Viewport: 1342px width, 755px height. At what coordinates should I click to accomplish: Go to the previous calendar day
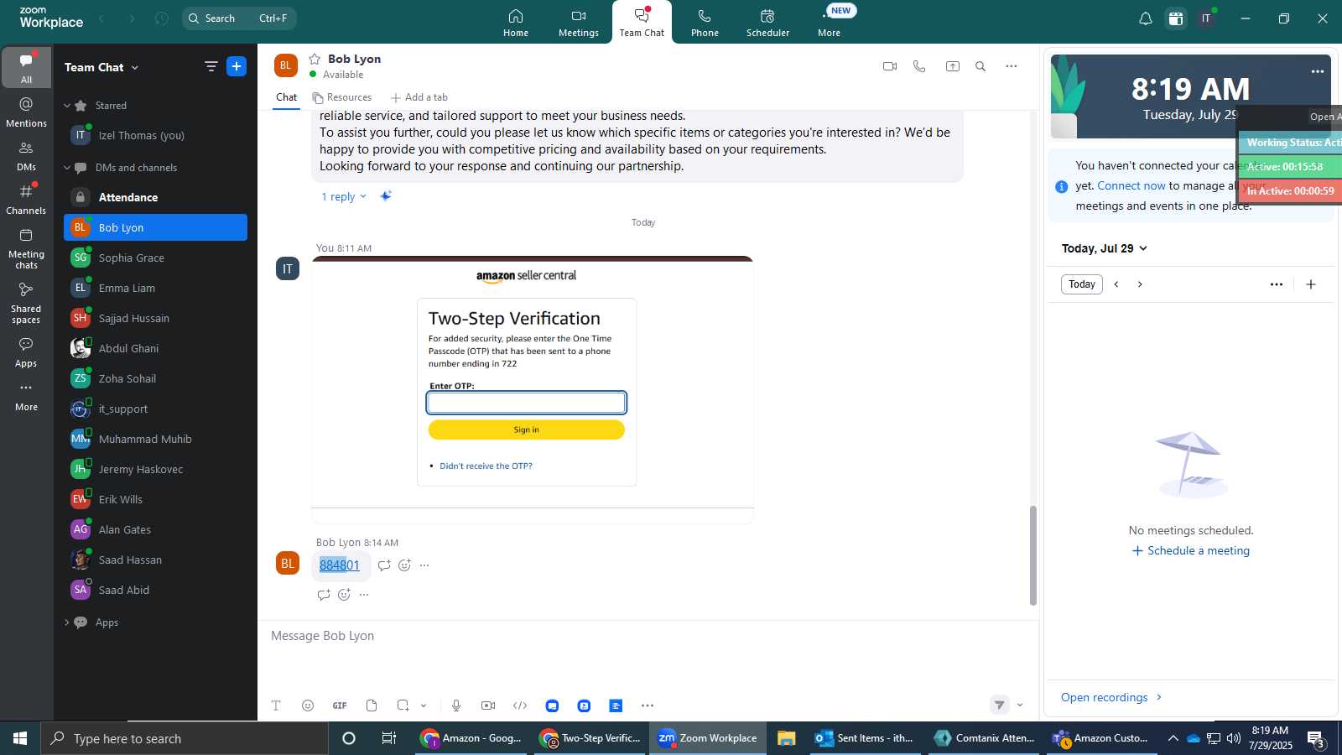click(1116, 284)
